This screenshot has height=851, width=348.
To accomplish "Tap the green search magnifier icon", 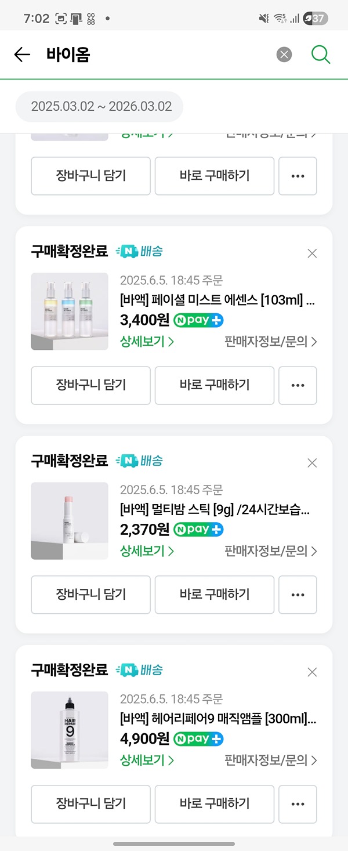I will click(x=320, y=55).
